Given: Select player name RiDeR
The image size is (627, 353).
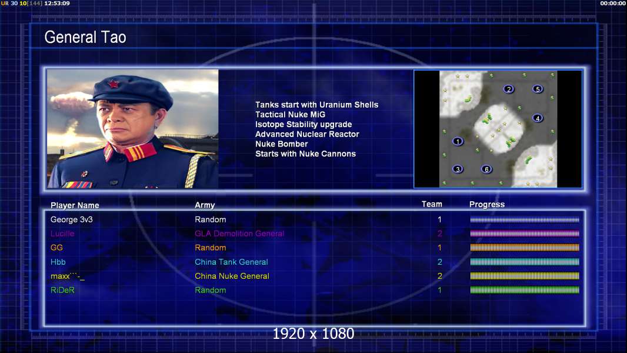Looking at the screenshot, I should pyautogui.click(x=62, y=290).
